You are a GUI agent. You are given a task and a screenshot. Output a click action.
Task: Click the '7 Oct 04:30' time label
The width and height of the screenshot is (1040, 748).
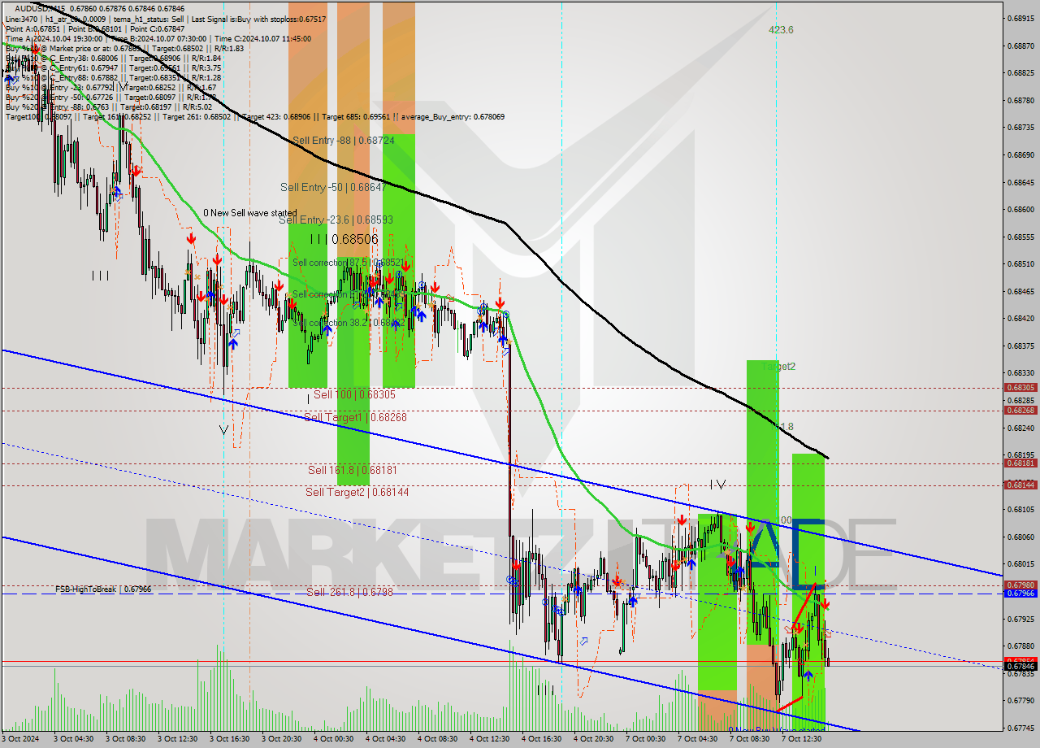698,739
